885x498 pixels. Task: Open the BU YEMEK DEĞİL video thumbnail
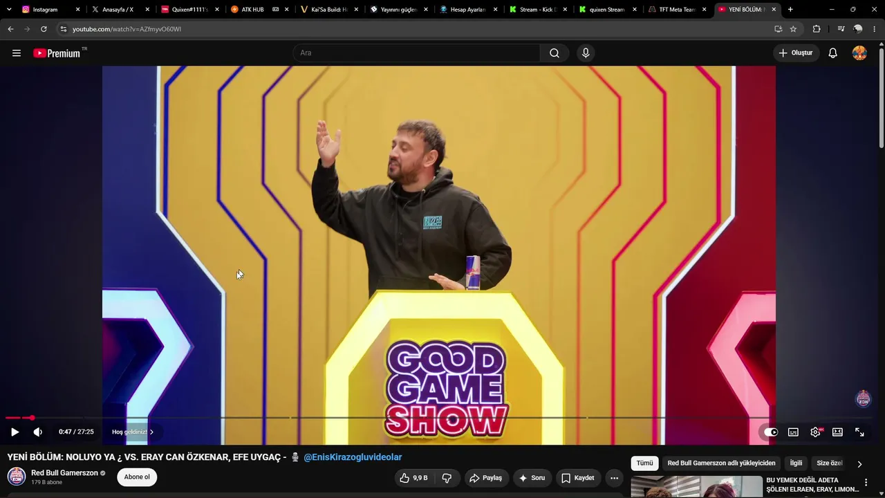[696, 487]
